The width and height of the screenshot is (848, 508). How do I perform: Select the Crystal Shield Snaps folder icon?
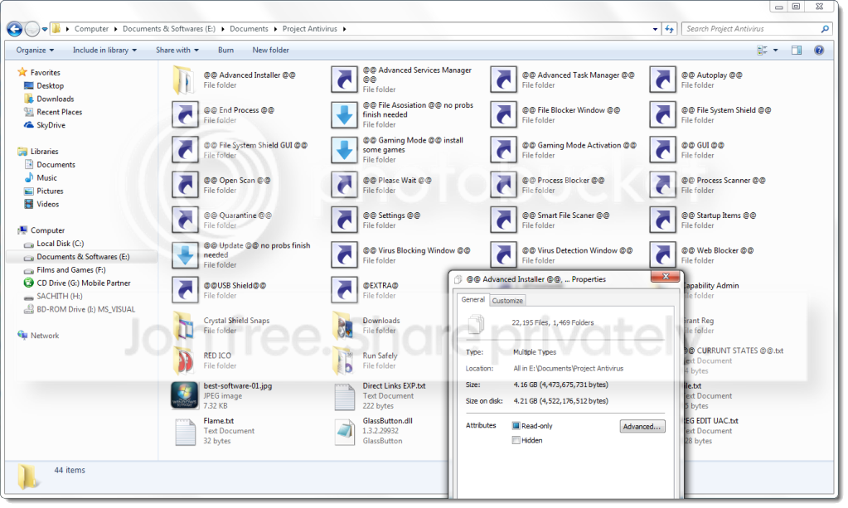coord(184,326)
